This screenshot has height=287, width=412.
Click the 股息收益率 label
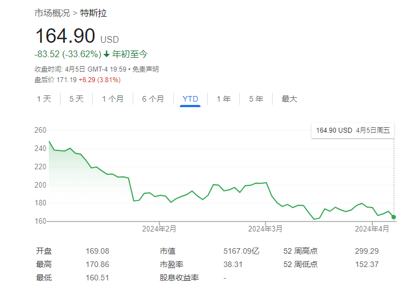tap(179, 278)
